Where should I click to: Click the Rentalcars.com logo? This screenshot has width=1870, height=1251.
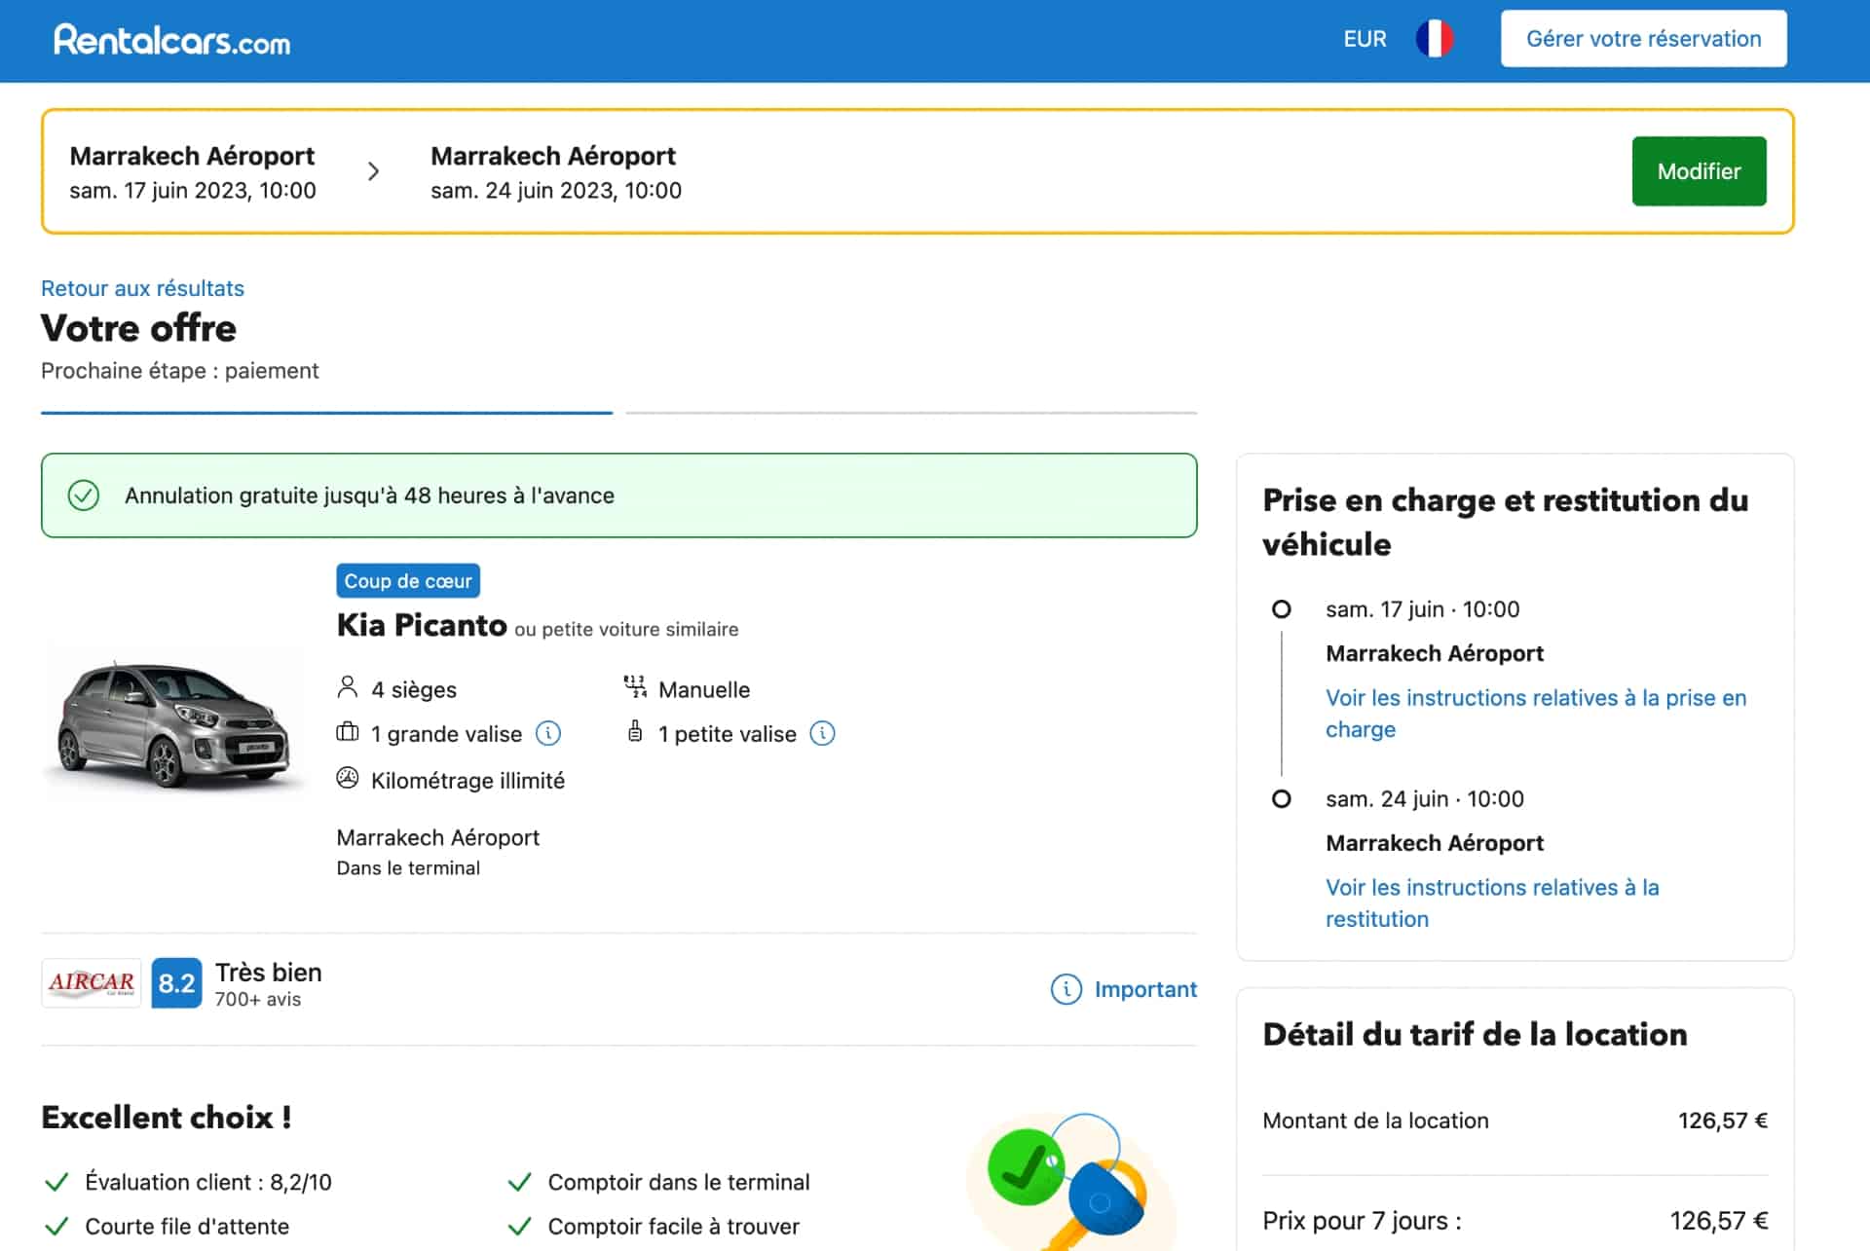click(171, 40)
